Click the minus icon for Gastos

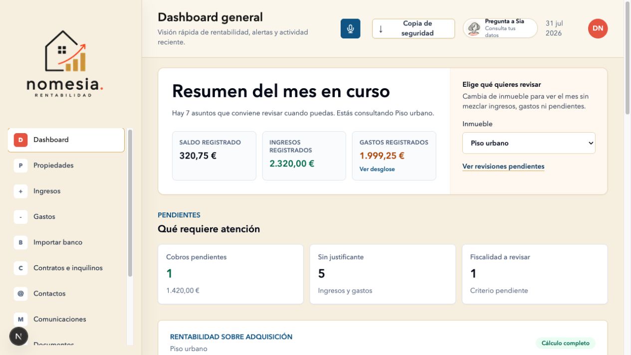(x=20, y=217)
